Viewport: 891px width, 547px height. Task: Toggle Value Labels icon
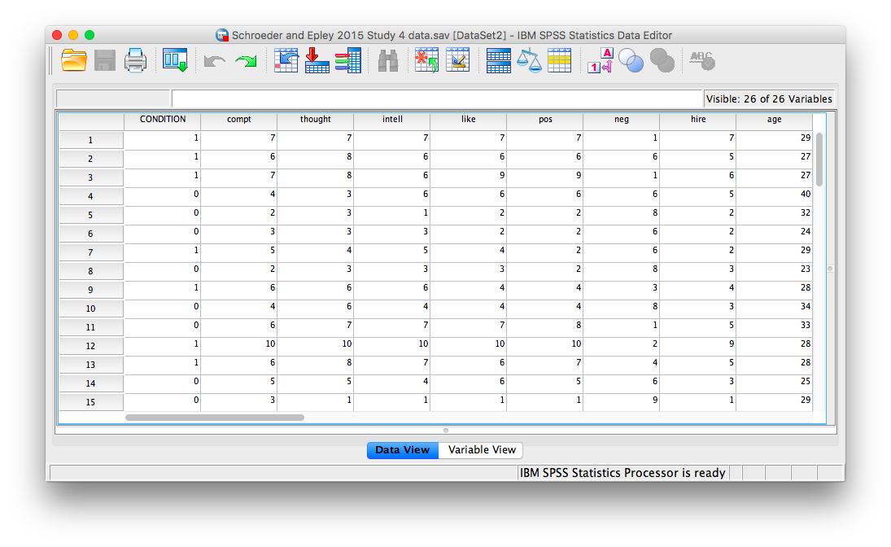tap(600, 60)
